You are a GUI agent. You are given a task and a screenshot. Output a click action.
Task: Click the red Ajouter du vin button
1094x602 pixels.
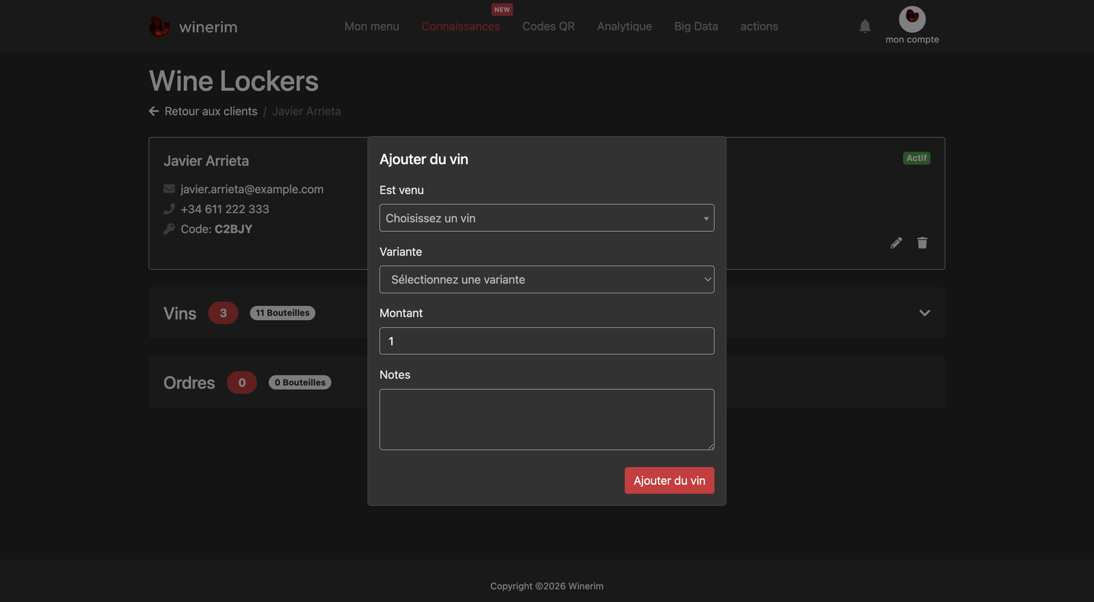point(670,480)
